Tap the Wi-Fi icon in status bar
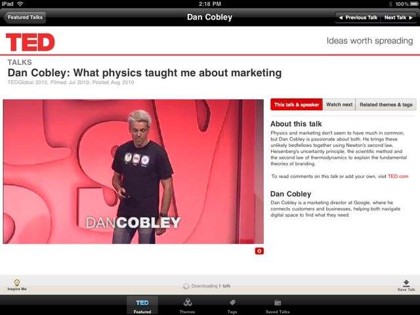 20,4
